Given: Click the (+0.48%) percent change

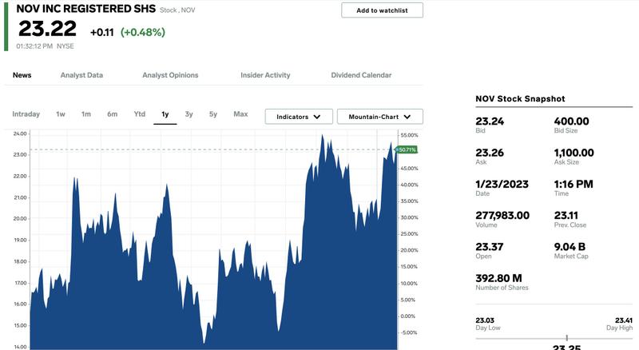Looking at the screenshot, I should click(x=143, y=32).
